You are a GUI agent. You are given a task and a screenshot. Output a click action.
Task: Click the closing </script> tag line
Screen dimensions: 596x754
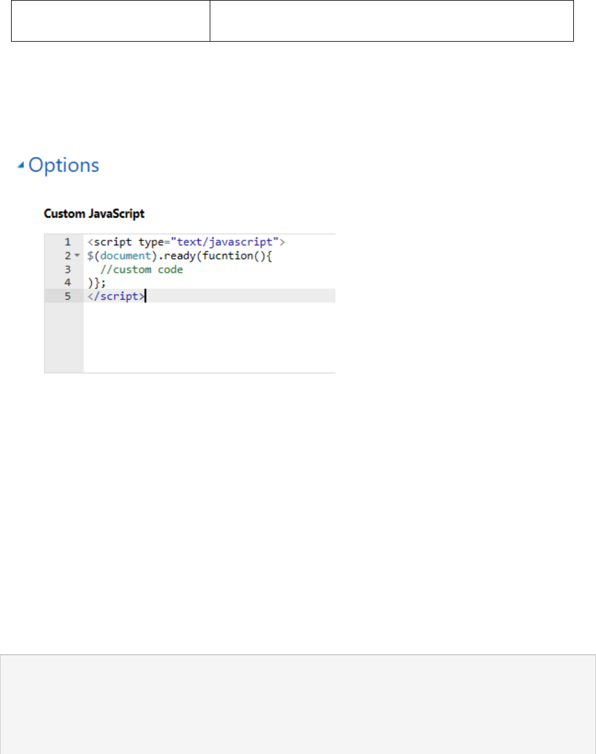(x=117, y=296)
